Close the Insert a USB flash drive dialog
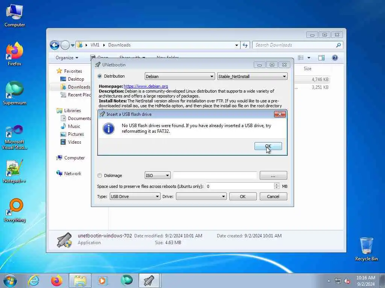 [280, 114]
